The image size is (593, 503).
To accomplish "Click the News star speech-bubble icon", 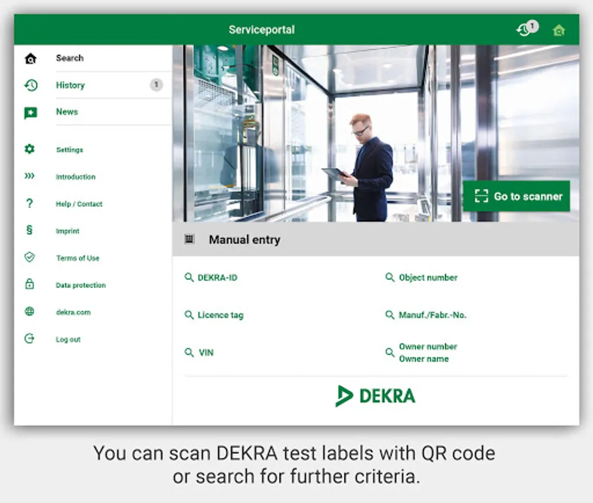I will pos(31,112).
